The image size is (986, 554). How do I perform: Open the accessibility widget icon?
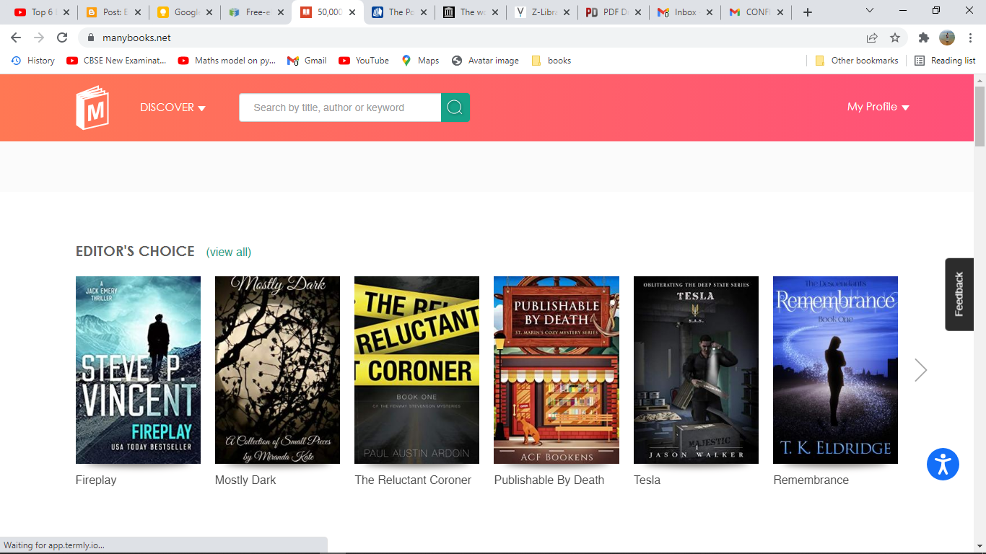click(x=943, y=464)
